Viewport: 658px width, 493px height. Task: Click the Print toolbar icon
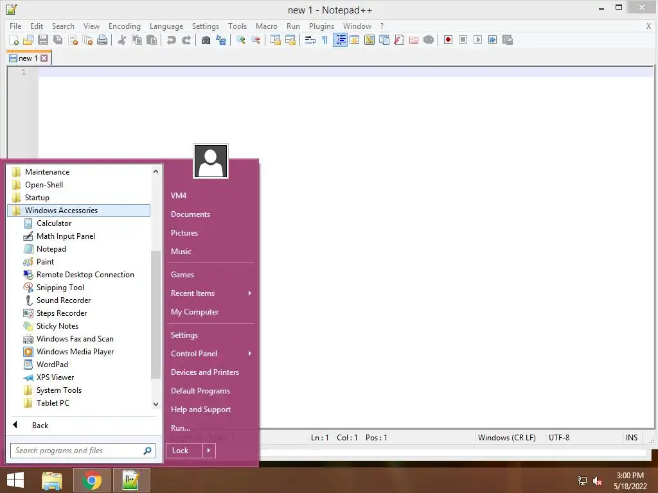102,40
